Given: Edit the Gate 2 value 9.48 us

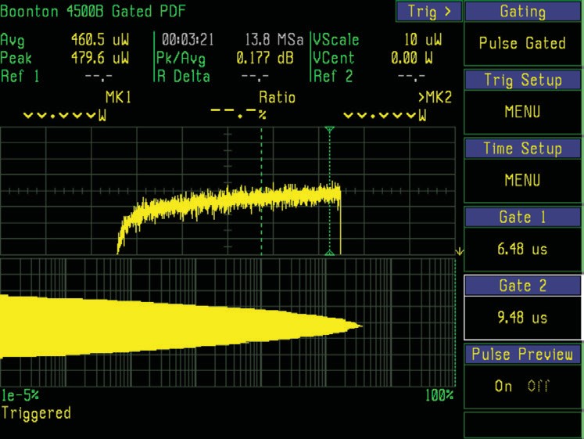Looking at the screenshot, I should click(522, 318).
